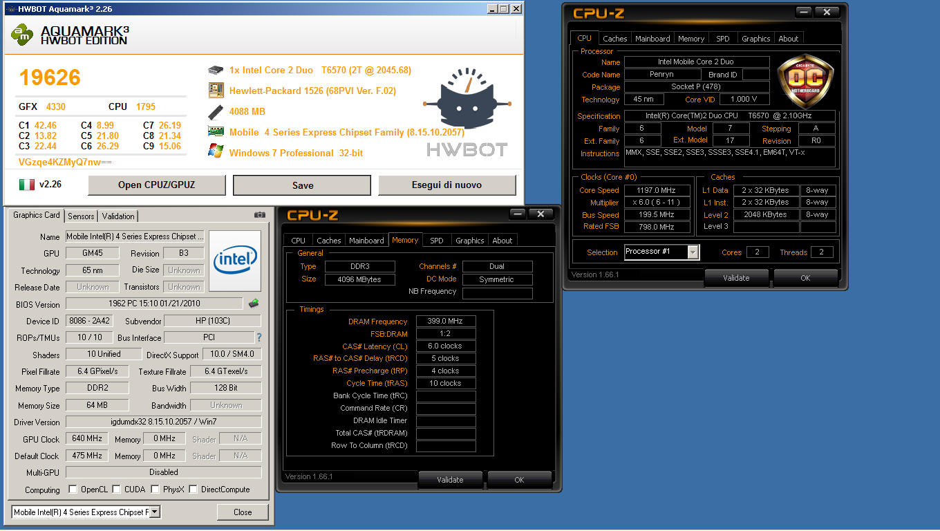Switch to the Sensors tab in GPU-Z
Screen dimensions: 940x531
[81, 216]
